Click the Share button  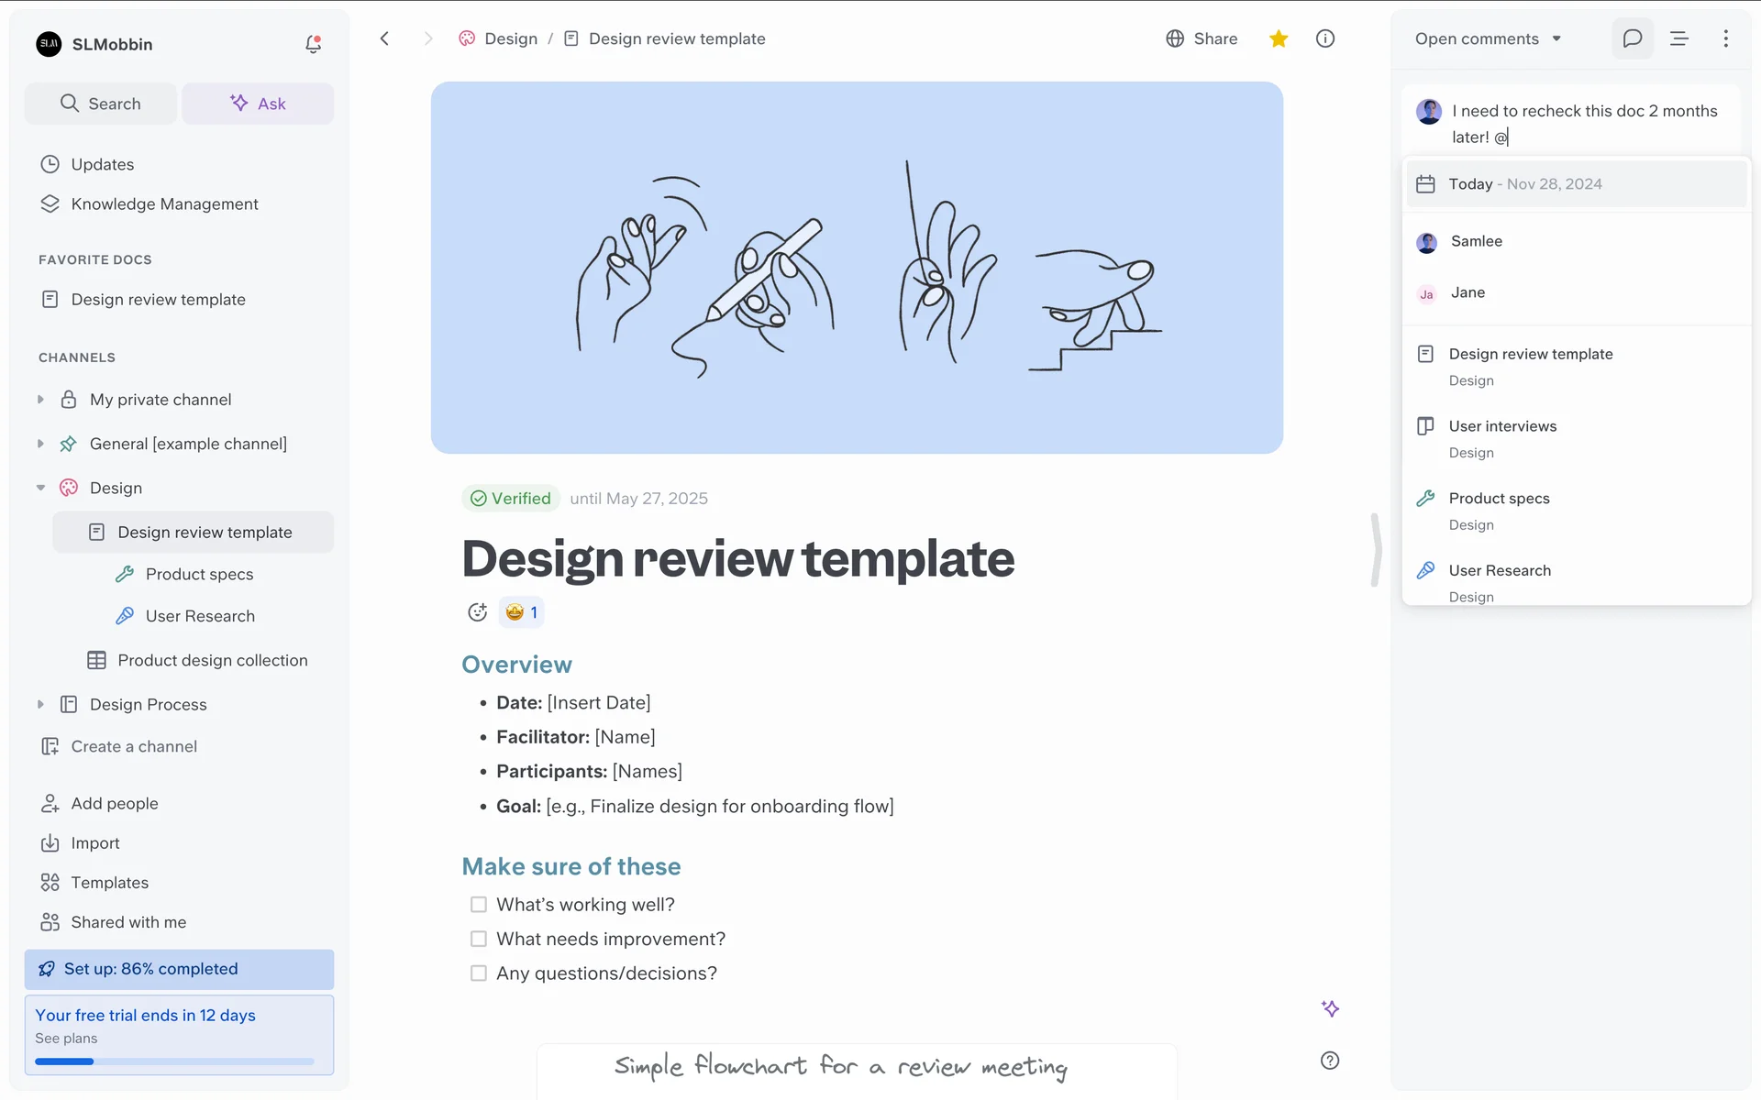click(1202, 38)
